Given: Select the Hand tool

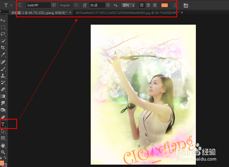Looking at the screenshot, I should 3,146.
